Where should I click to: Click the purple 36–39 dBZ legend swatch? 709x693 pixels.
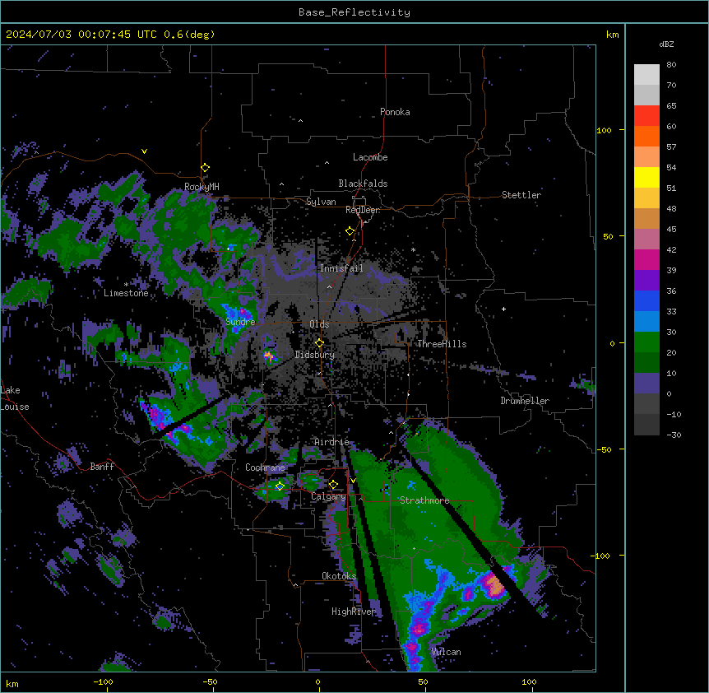click(x=646, y=281)
